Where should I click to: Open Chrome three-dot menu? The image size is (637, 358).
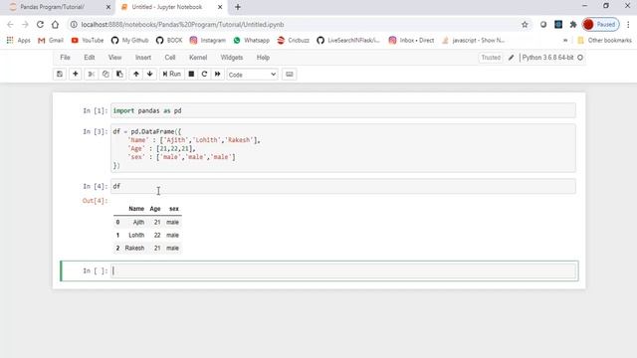click(x=628, y=24)
